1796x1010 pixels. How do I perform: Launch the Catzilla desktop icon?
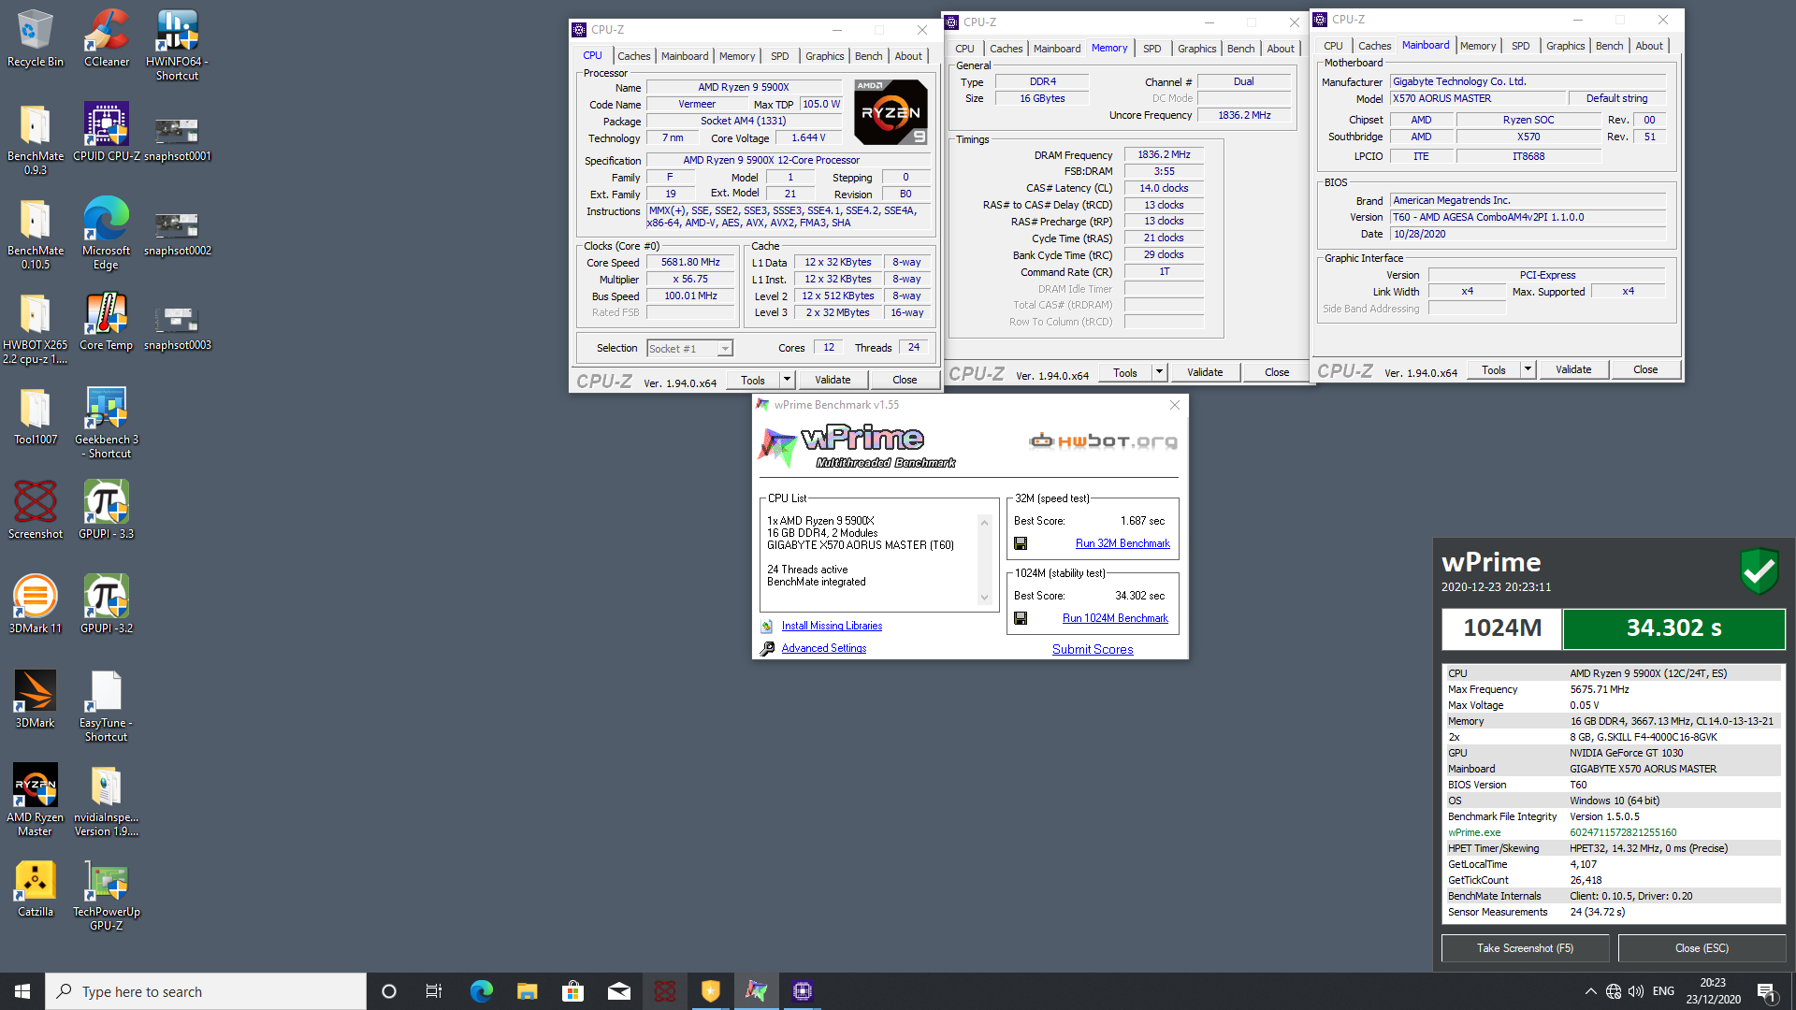(36, 887)
